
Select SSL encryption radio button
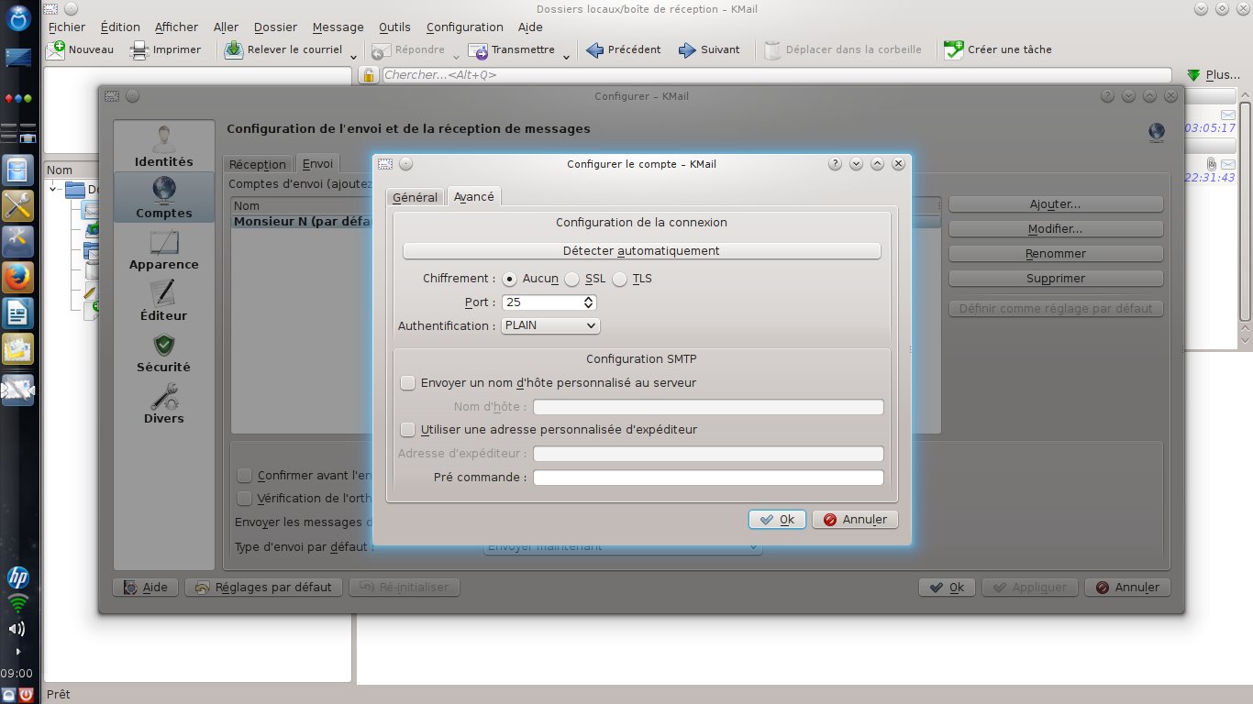(x=571, y=279)
